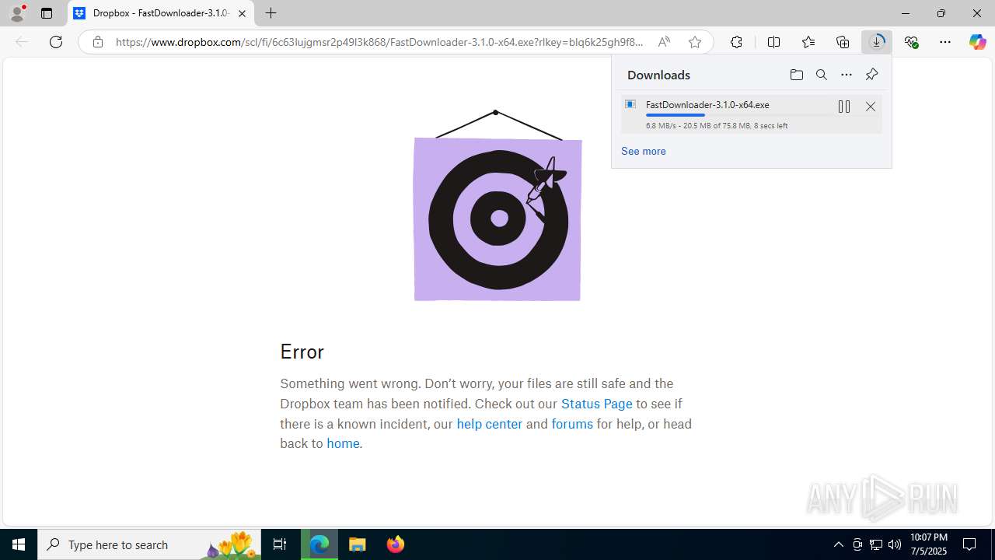
Task: View site information lock icon
Action: click(x=97, y=42)
